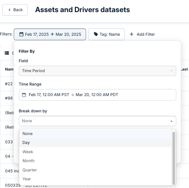Click the Field dropdown caret arrow
This screenshot has height=188, width=189.
click(171, 71)
